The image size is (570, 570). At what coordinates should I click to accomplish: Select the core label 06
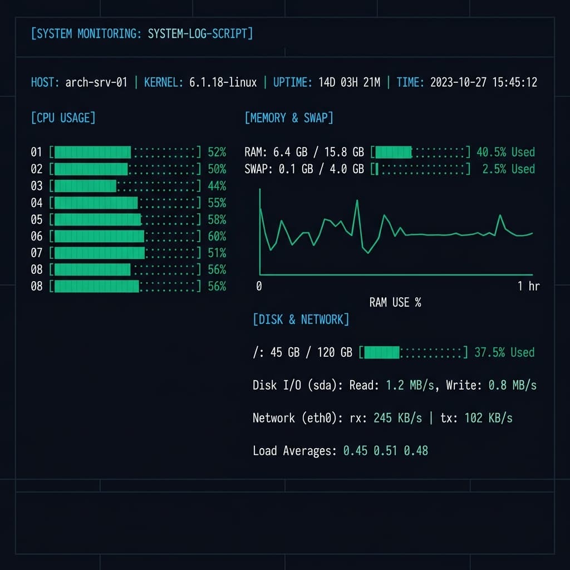36,236
